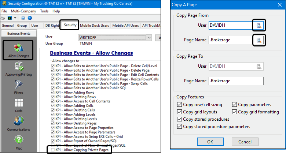
Task: Uncheck KPI Allow Access to Setup EXE Calls
Action: pyautogui.click(x=53, y=136)
